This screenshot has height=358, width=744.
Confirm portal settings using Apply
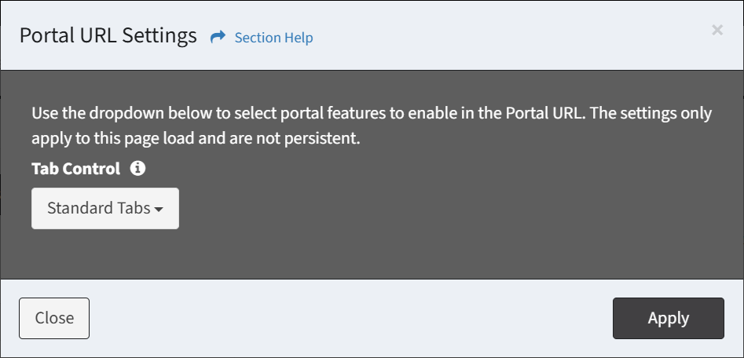click(668, 318)
